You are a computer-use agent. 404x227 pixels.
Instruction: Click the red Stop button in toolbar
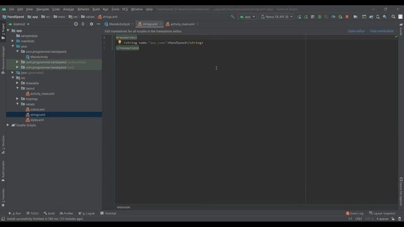click(347, 17)
